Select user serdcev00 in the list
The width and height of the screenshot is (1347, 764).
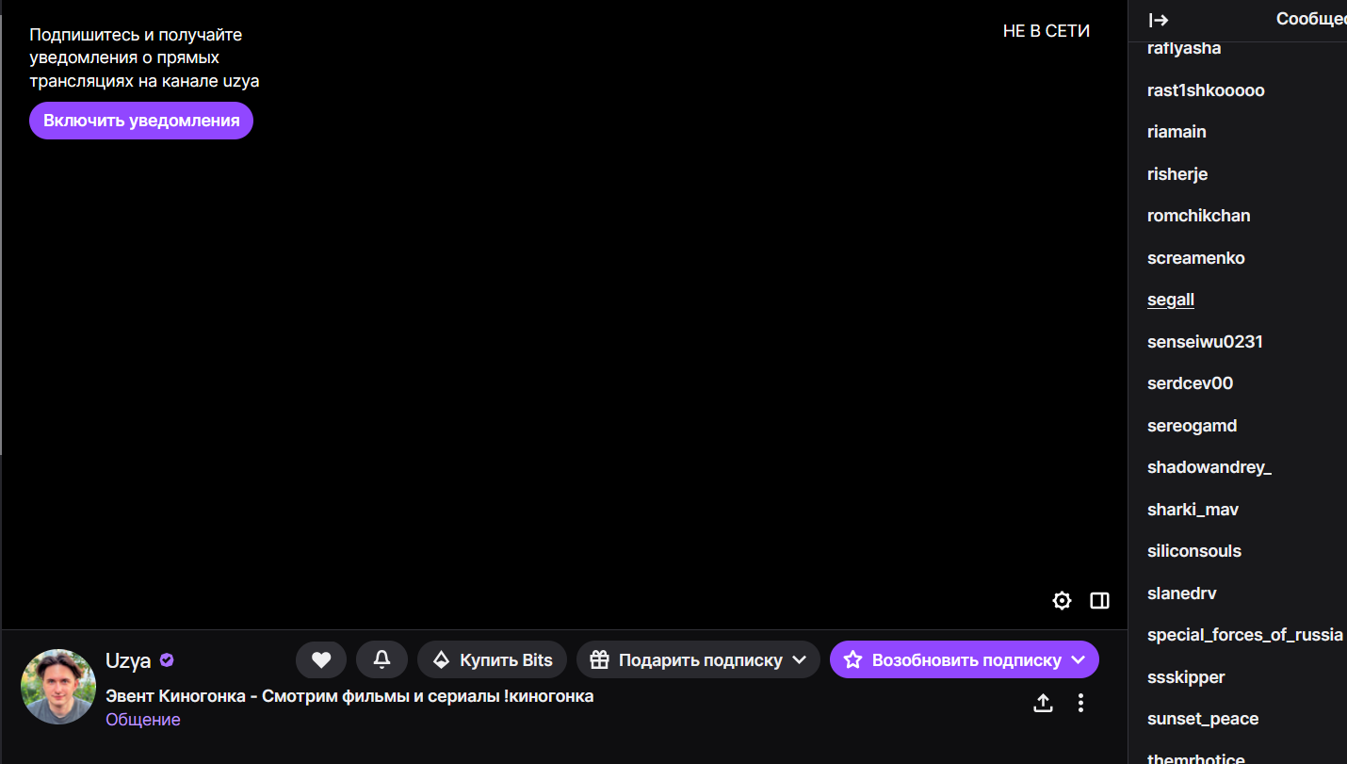coord(1190,383)
